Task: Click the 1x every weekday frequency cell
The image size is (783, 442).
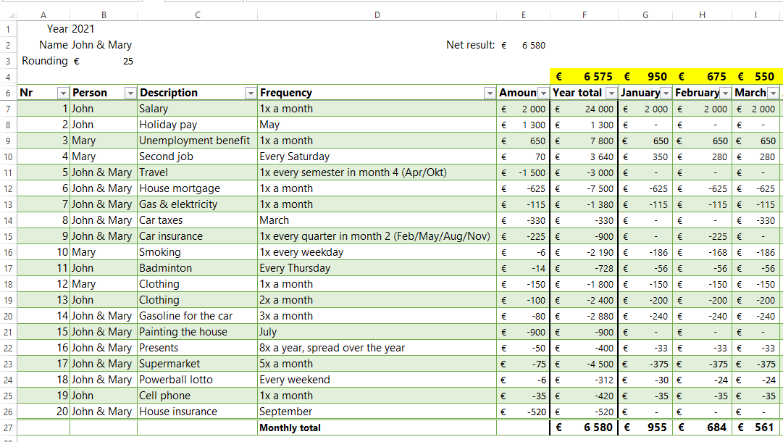Action: 377,252
